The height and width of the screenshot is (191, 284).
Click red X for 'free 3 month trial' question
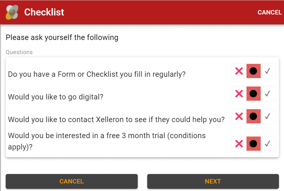[x=239, y=144]
